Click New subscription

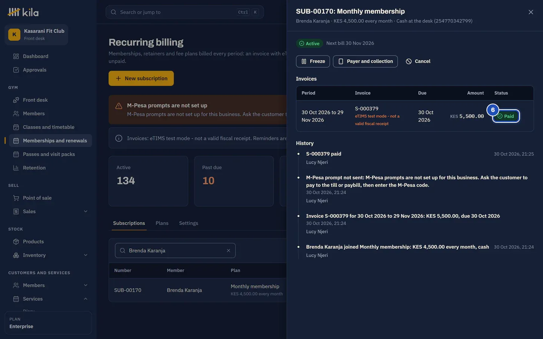[x=141, y=78]
